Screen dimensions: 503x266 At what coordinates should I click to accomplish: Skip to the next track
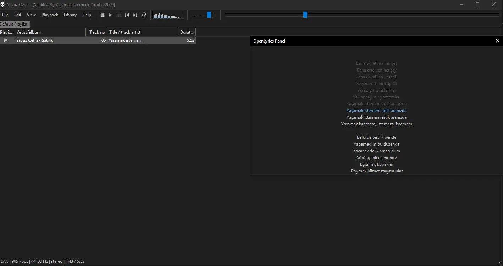coord(135,15)
